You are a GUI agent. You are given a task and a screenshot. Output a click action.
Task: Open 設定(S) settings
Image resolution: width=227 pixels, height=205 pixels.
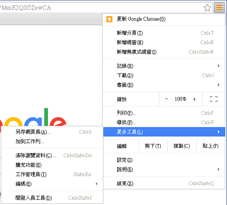coord(164,160)
